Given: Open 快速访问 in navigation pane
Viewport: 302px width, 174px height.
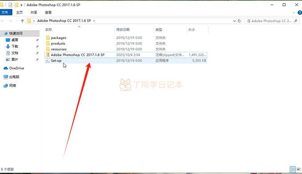Looking at the screenshot, I should [16, 33].
